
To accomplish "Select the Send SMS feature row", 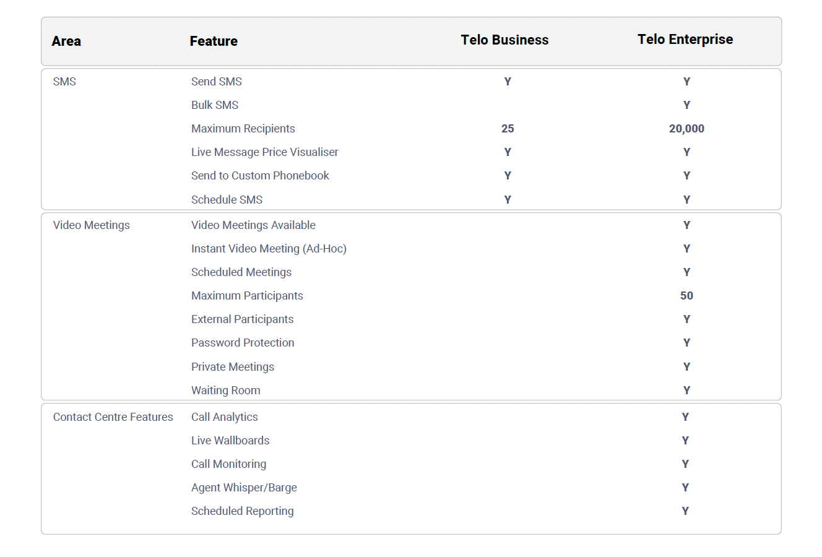I will [x=411, y=82].
